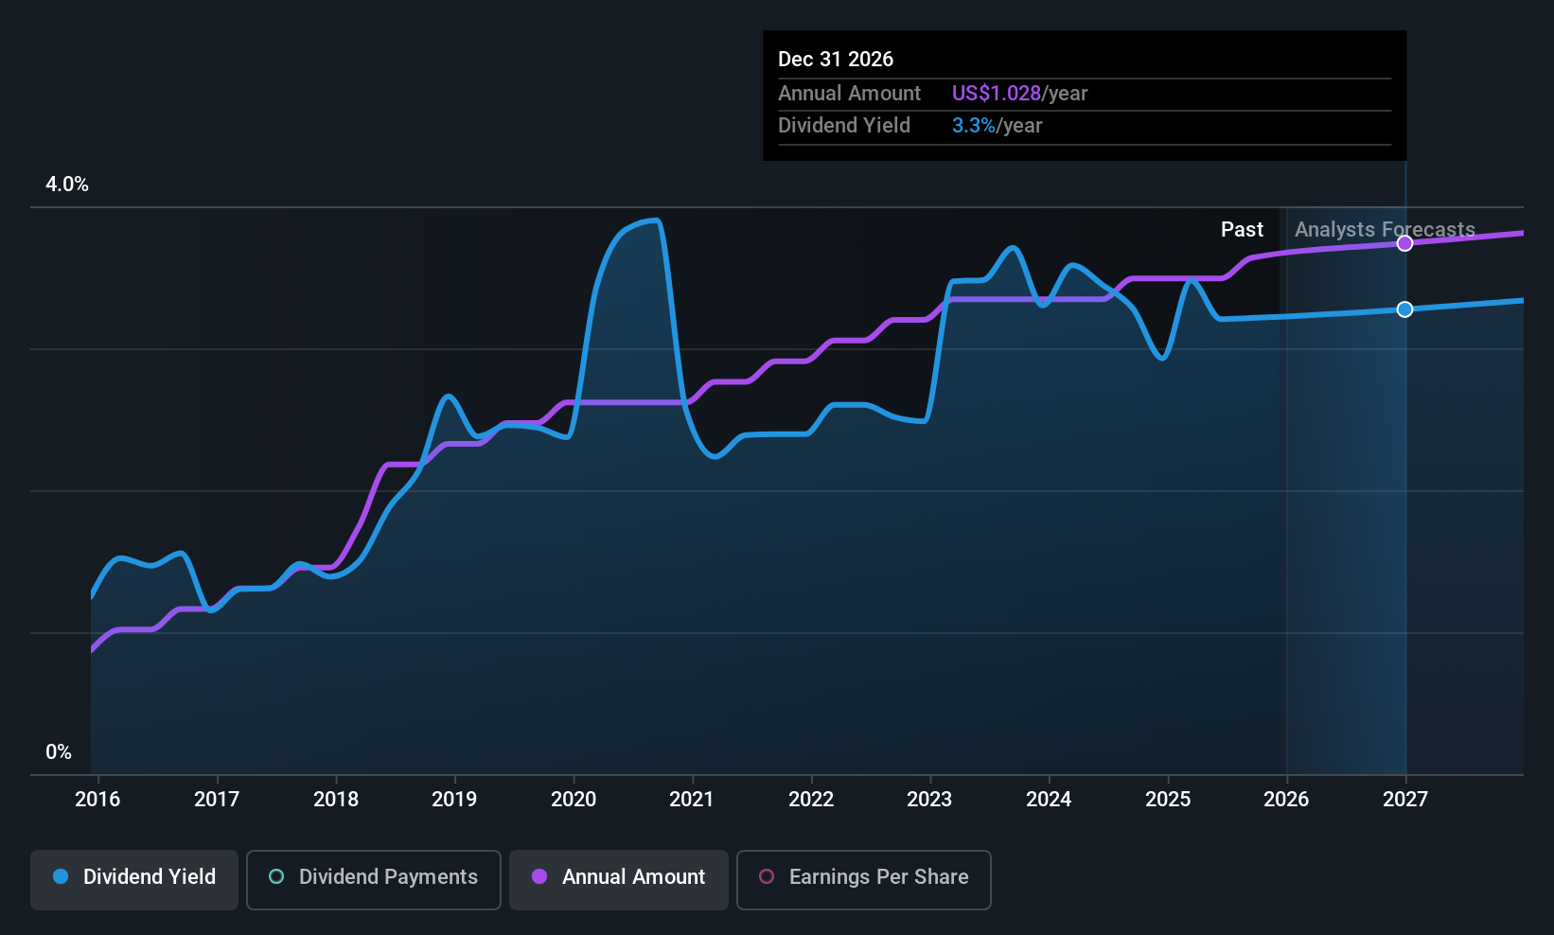Select the purple Annual Amount marker on forecast line
1554x935 pixels.
point(1404,243)
